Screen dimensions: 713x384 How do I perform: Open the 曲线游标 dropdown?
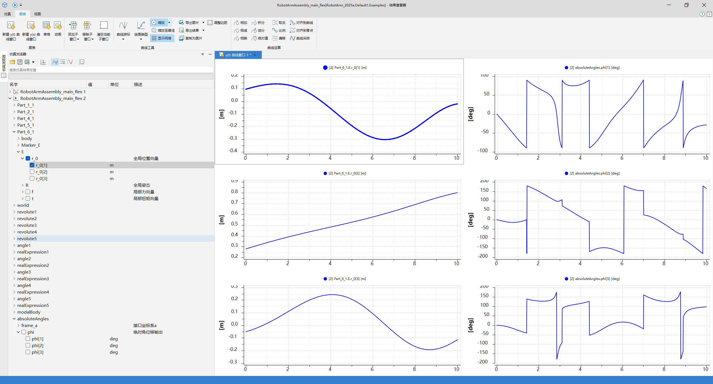[x=123, y=31]
